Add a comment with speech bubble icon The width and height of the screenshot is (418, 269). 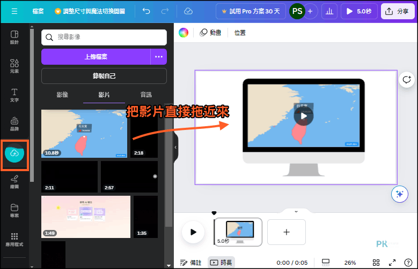[x=407, y=80]
